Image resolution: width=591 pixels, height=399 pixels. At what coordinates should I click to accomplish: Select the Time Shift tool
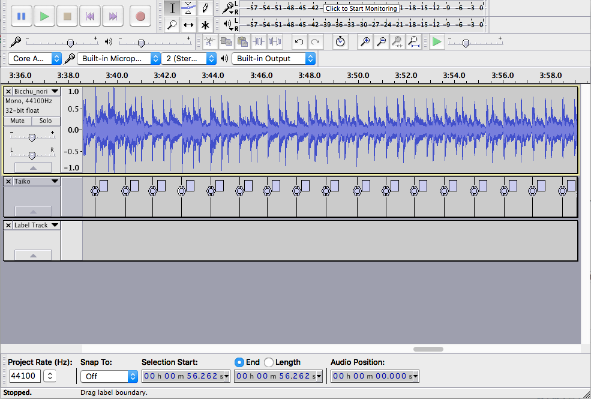(x=188, y=25)
